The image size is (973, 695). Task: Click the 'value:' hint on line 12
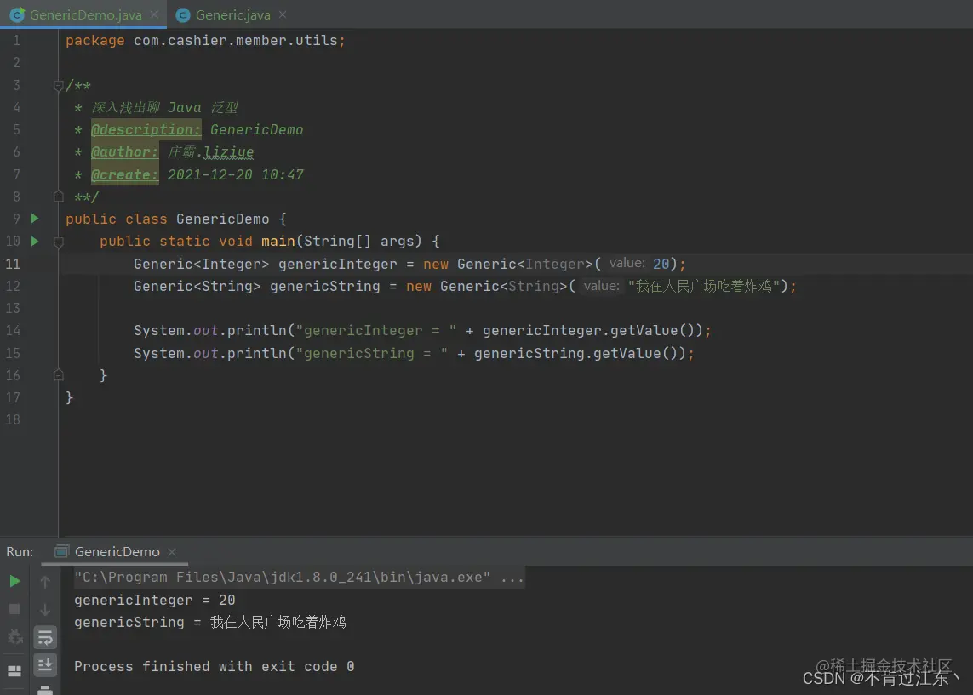pos(601,286)
